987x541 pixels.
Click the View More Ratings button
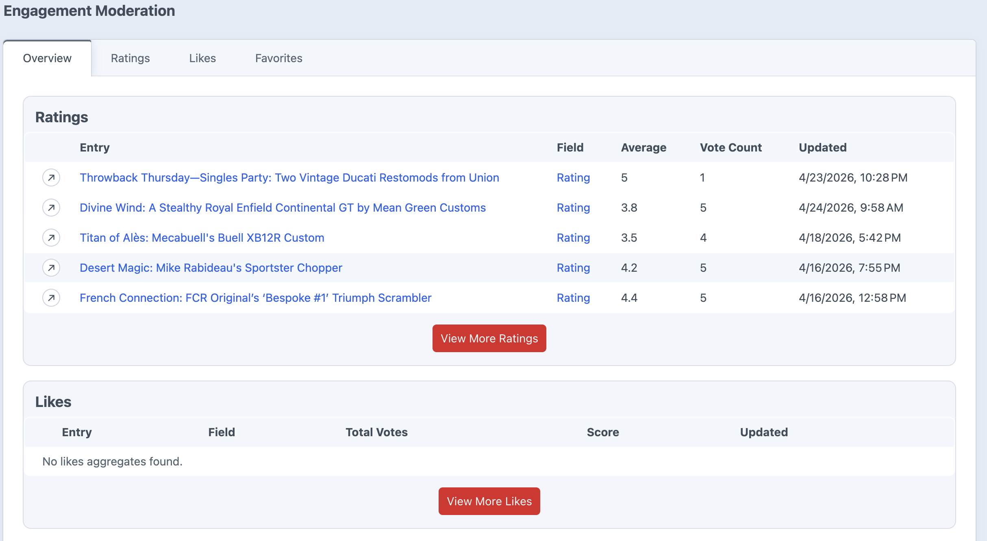point(489,338)
